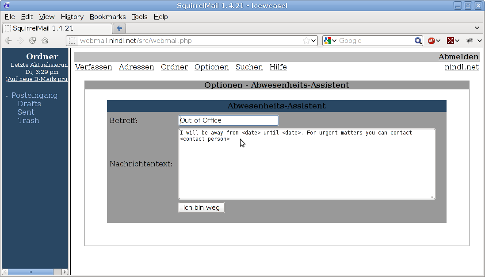Click the search magnifier icon
This screenshot has height=277, width=485.
[x=418, y=41]
